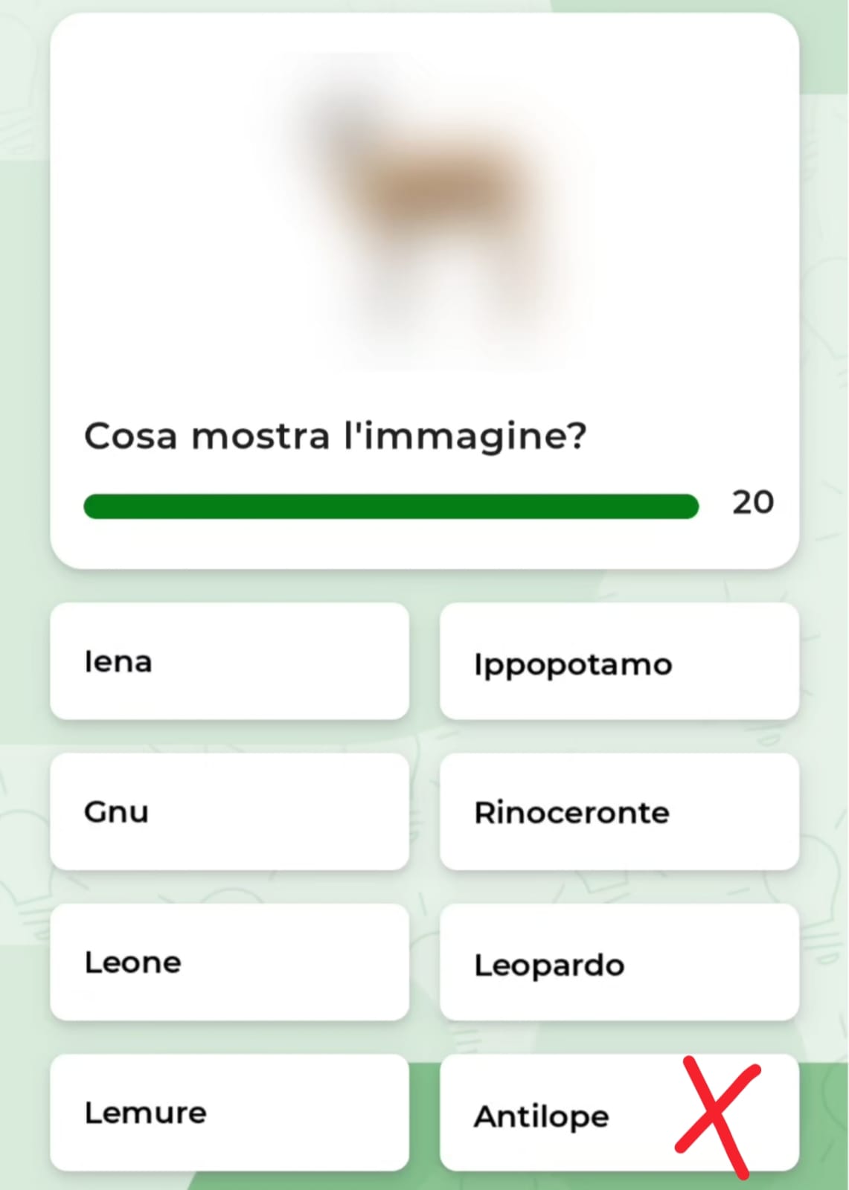
Task: Click the green countdown progress bar
Action: tap(391, 506)
